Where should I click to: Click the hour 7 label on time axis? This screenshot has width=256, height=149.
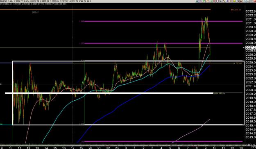coord(188,148)
